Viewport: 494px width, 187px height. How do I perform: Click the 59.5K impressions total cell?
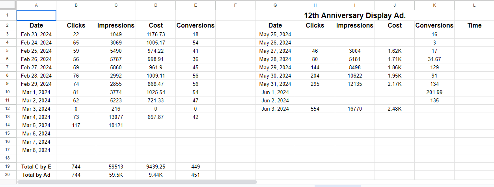tap(116, 175)
